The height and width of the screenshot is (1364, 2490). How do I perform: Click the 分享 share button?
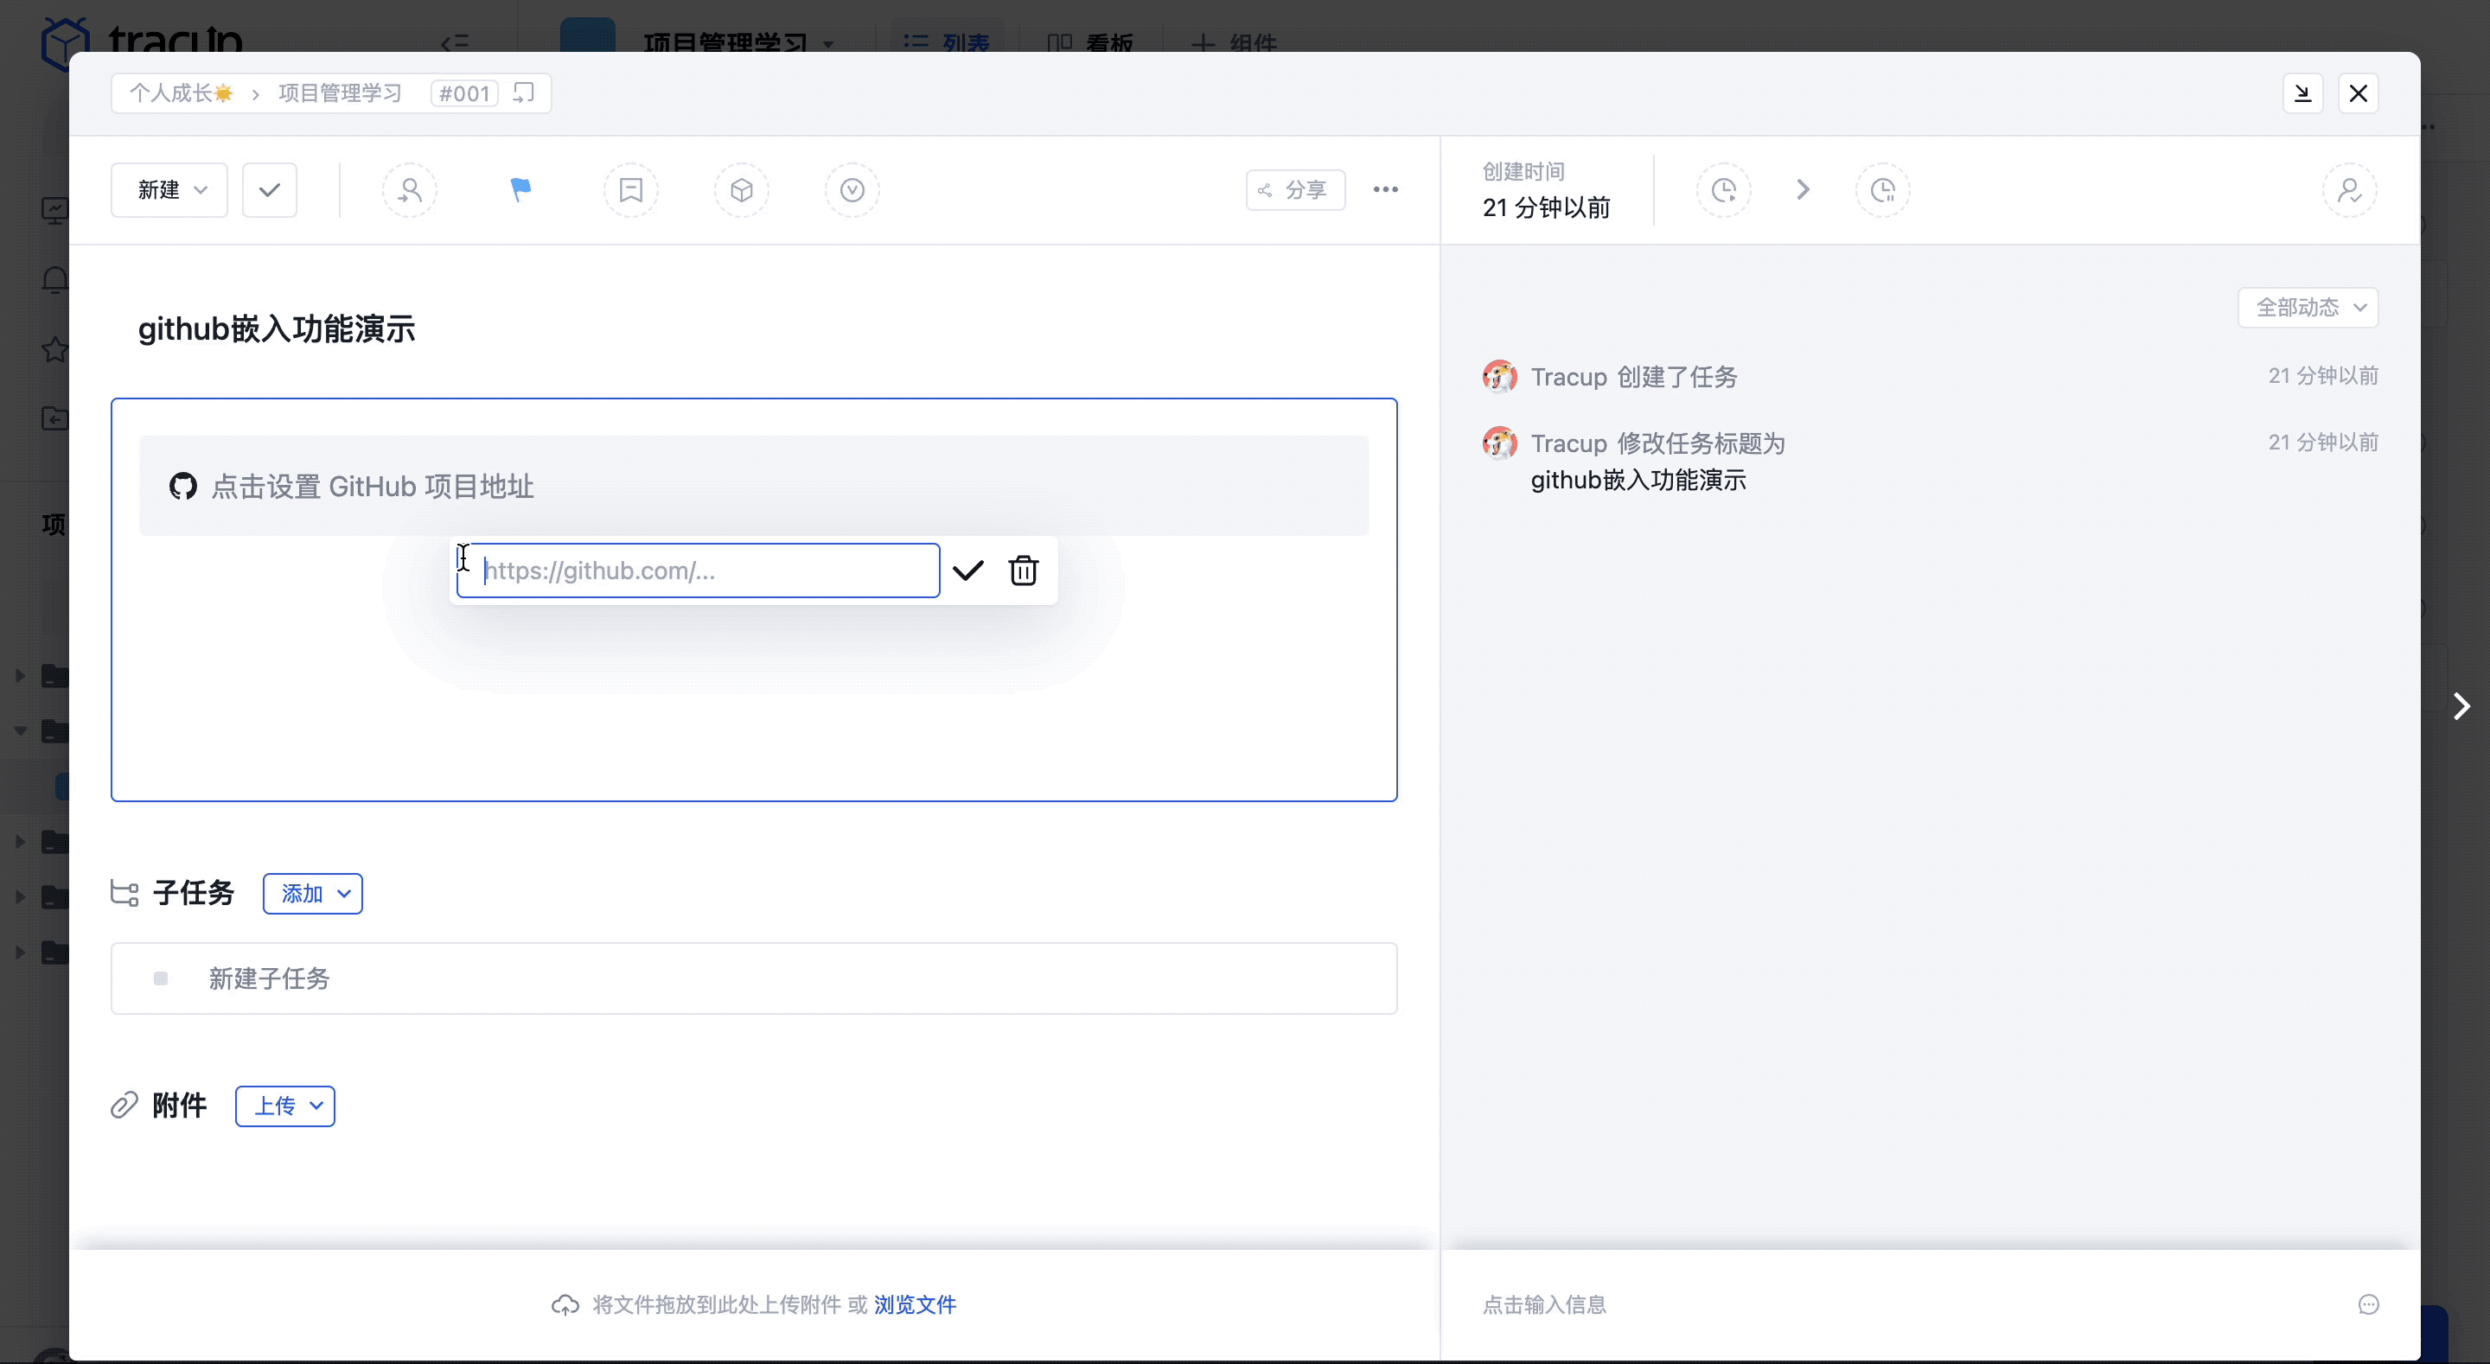point(1295,189)
